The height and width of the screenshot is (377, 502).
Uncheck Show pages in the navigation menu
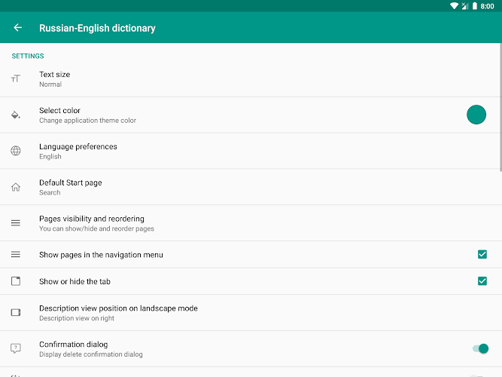[x=482, y=254]
